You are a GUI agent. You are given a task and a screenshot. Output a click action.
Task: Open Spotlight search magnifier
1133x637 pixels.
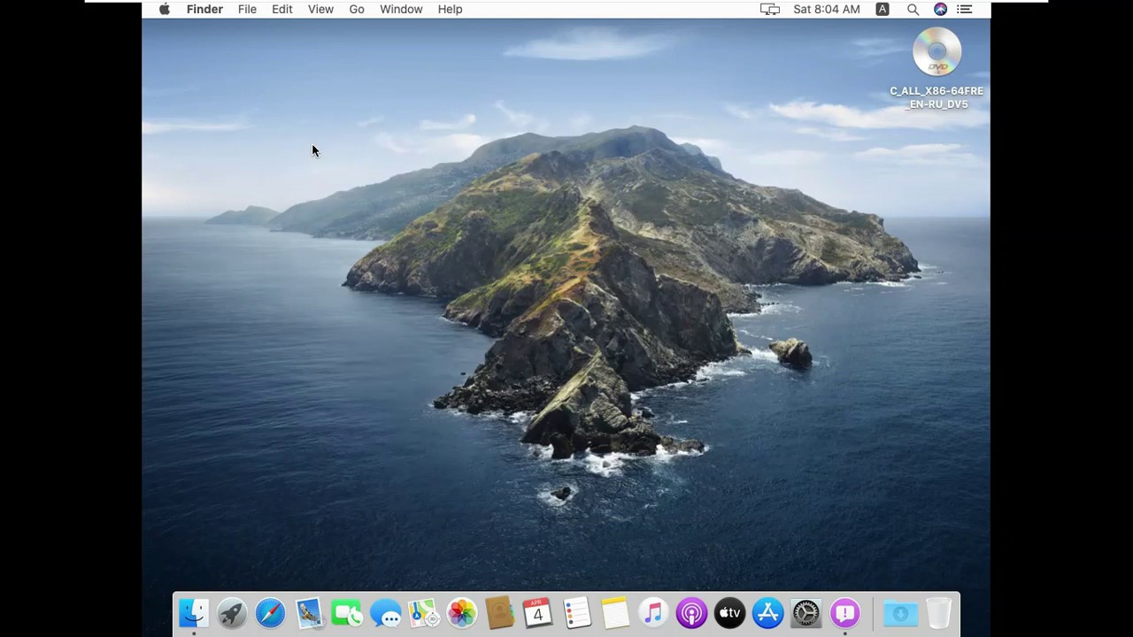pyautogui.click(x=913, y=9)
